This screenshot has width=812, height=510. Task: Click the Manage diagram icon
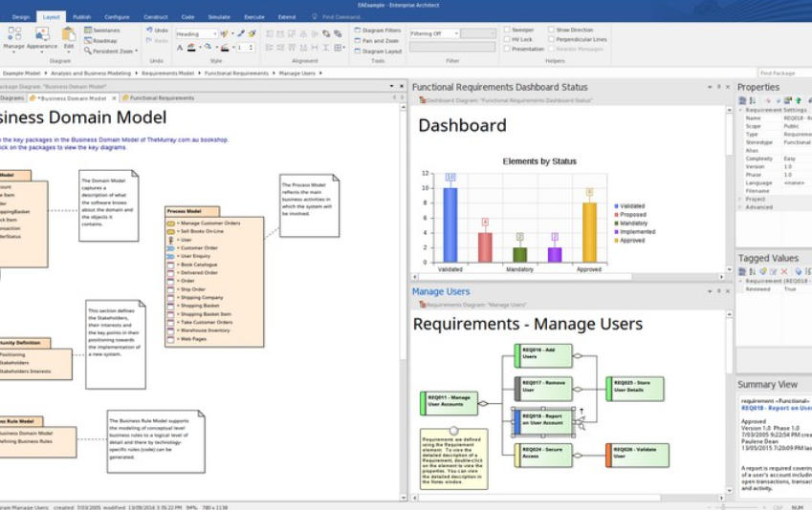13,38
